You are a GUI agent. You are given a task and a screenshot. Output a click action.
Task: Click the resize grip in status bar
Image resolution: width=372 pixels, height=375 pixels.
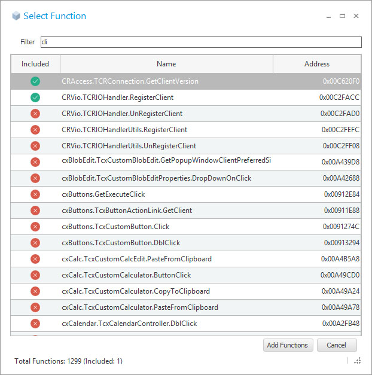358,361
